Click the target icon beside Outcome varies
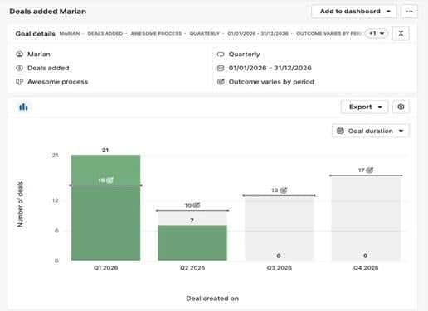 coord(221,82)
